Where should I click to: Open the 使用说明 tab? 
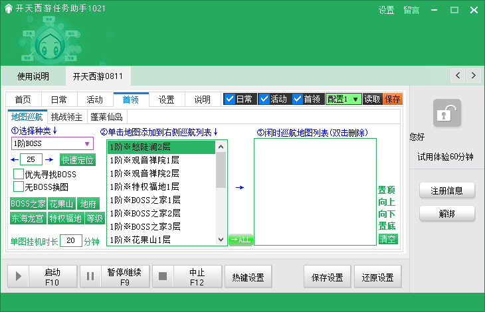33,76
